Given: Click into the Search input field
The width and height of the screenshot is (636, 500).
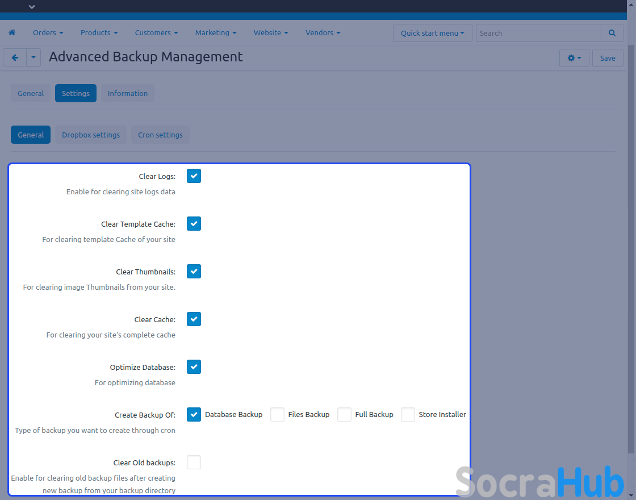Looking at the screenshot, I should (x=538, y=33).
